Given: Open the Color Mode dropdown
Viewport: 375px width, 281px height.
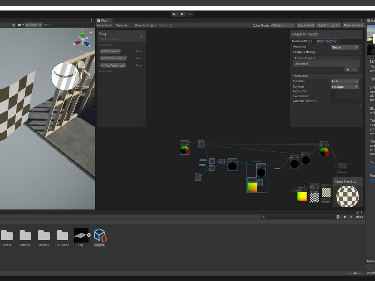Looking at the screenshot, I should click(x=282, y=25).
